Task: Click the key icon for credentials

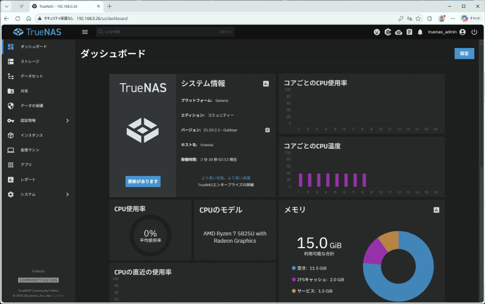Action: (x=11, y=121)
